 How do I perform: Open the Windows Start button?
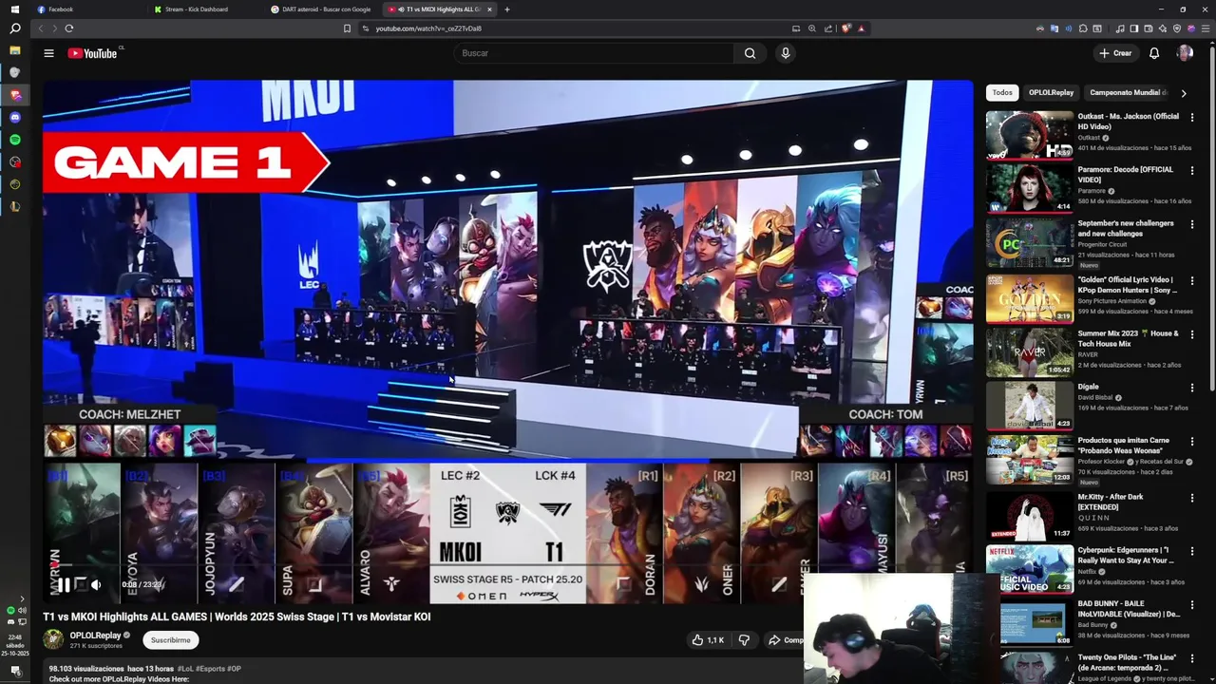pyautogui.click(x=14, y=9)
